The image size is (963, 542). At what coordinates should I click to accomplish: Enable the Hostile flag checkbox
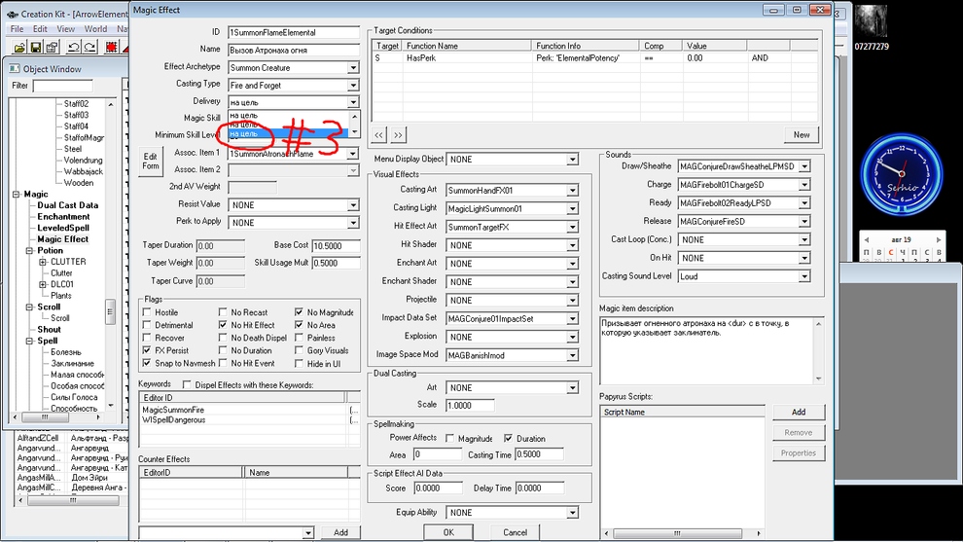(x=146, y=312)
